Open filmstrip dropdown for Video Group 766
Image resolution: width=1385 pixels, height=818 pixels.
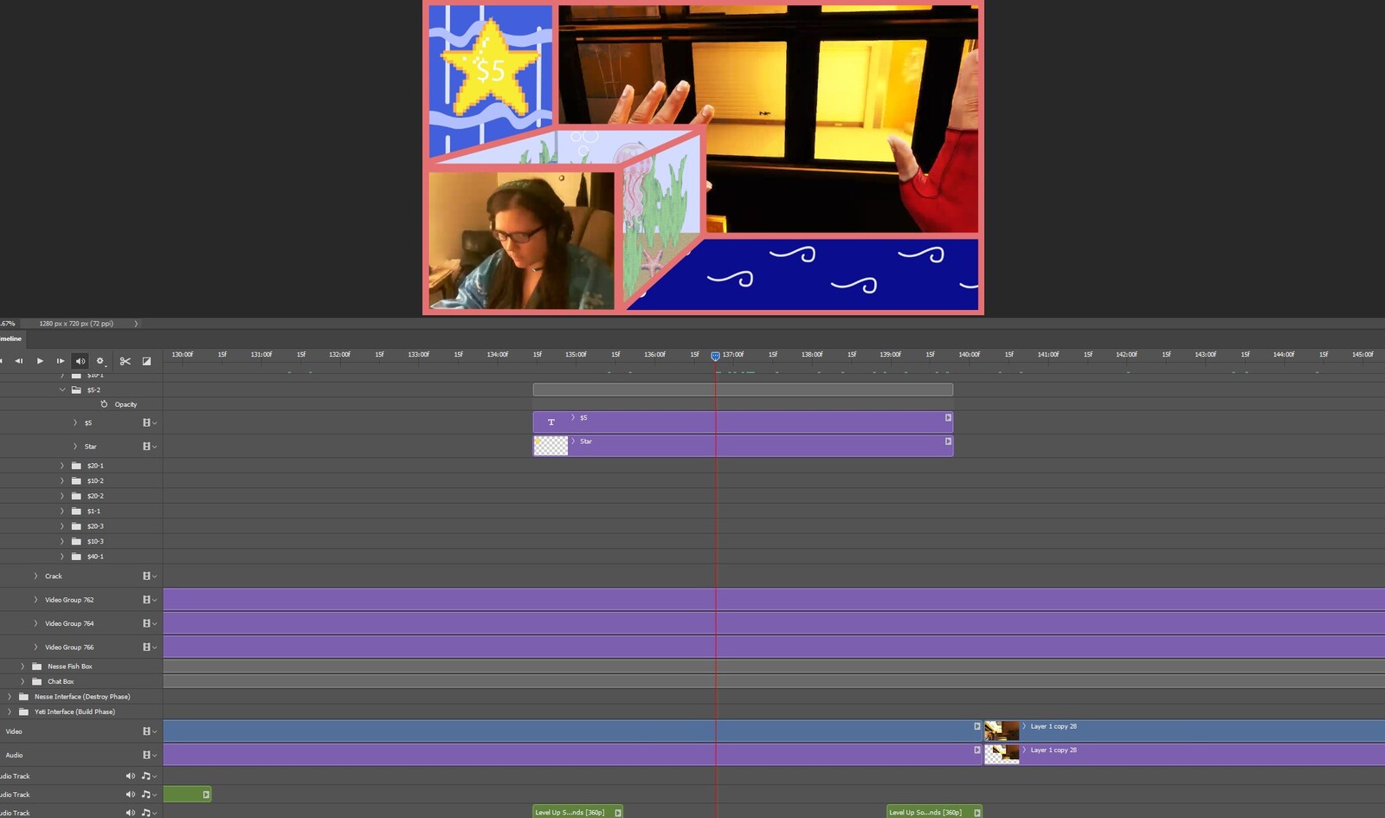[x=149, y=647]
